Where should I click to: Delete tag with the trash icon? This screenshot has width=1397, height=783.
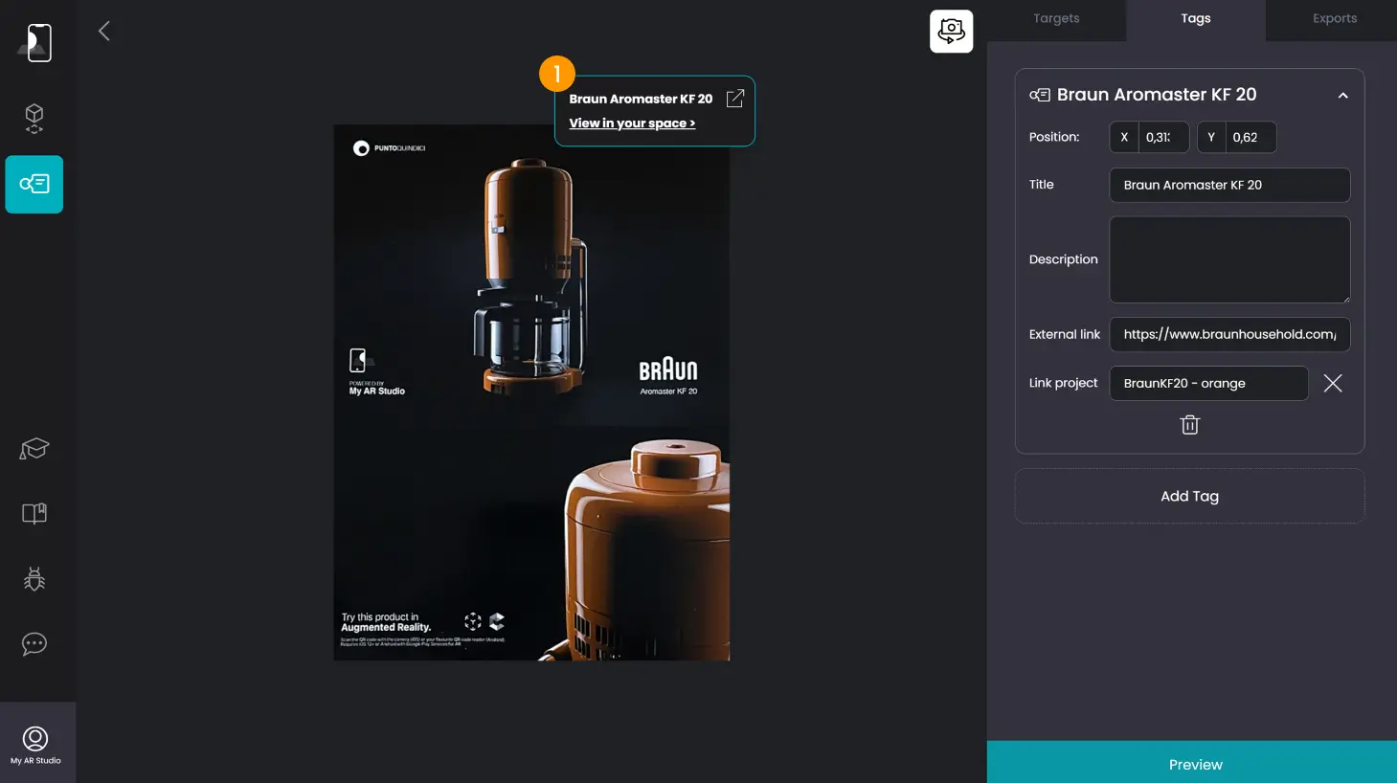point(1189,425)
